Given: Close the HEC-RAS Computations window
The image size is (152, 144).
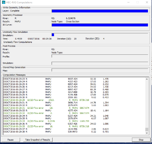Looking at the screenshot, I should point(147,2).
